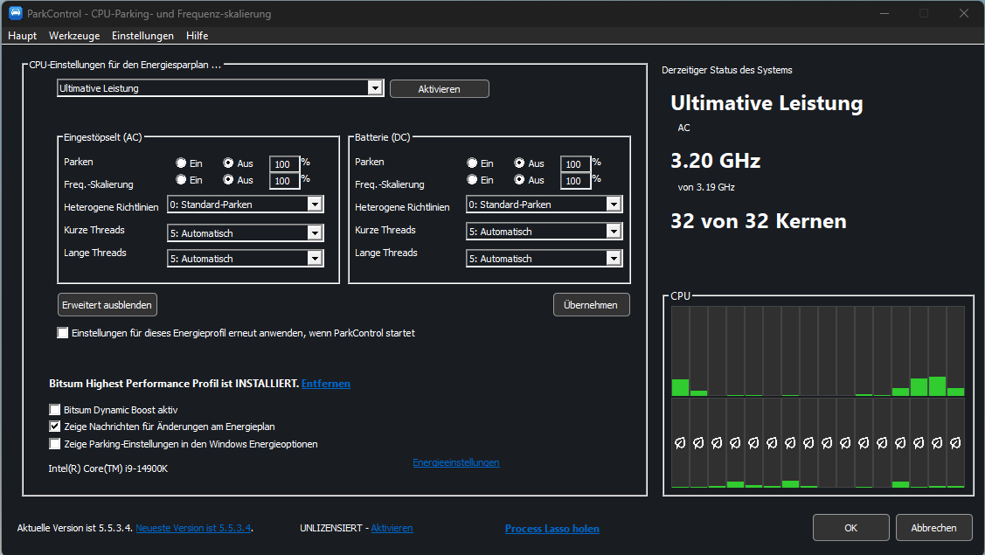985x555 pixels.
Task: Select Aus for Batterie Parken
Action: click(x=519, y=163)
